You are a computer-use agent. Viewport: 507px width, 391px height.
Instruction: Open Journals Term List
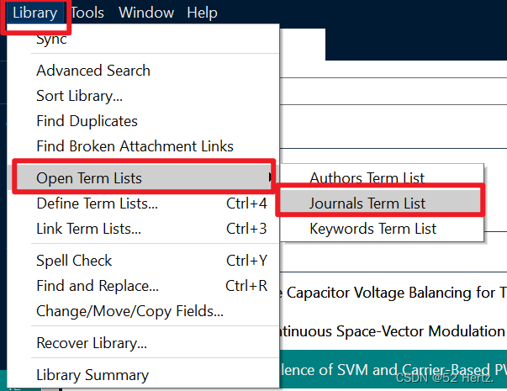[x=382, y=203]
